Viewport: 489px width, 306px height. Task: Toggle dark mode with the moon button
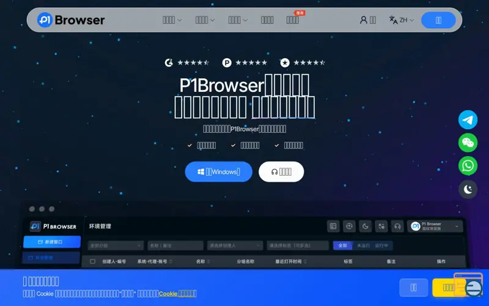[468, 189]
